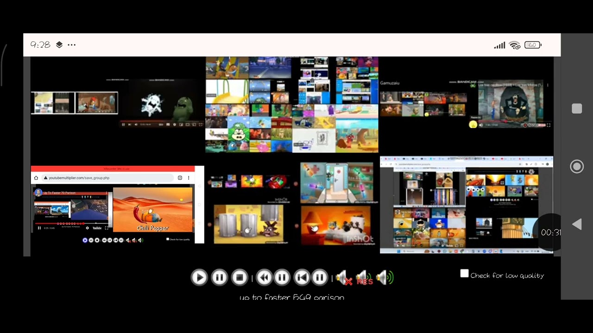Click the Pause button right after Play

pos(219,277)
